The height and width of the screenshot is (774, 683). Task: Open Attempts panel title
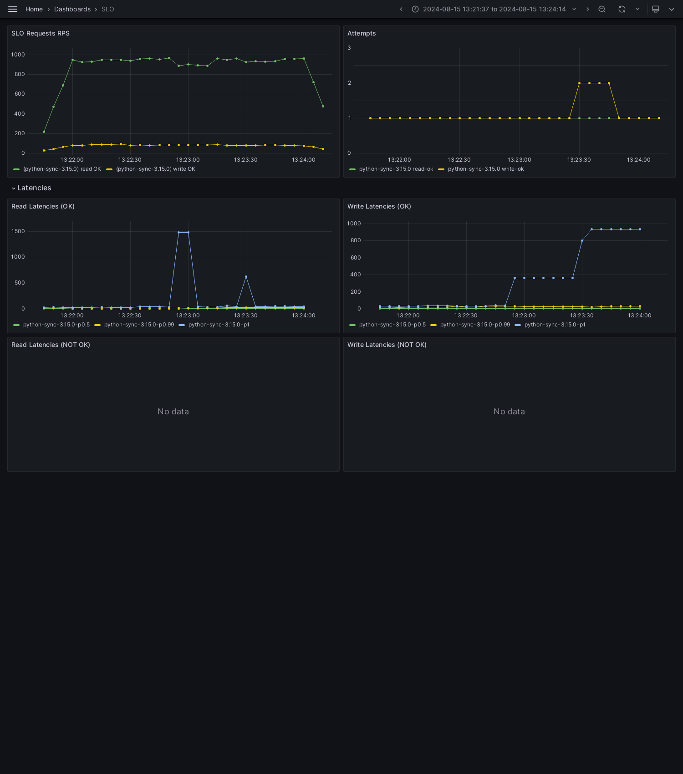tap(362, 33)
